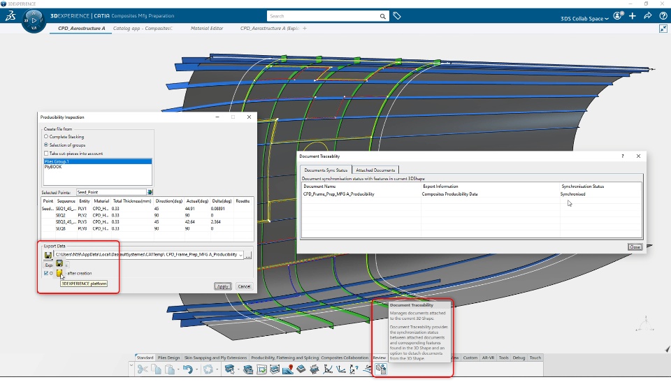
Task: Open the stacking table icon in toolbar
Action: (x=247, y=369)
